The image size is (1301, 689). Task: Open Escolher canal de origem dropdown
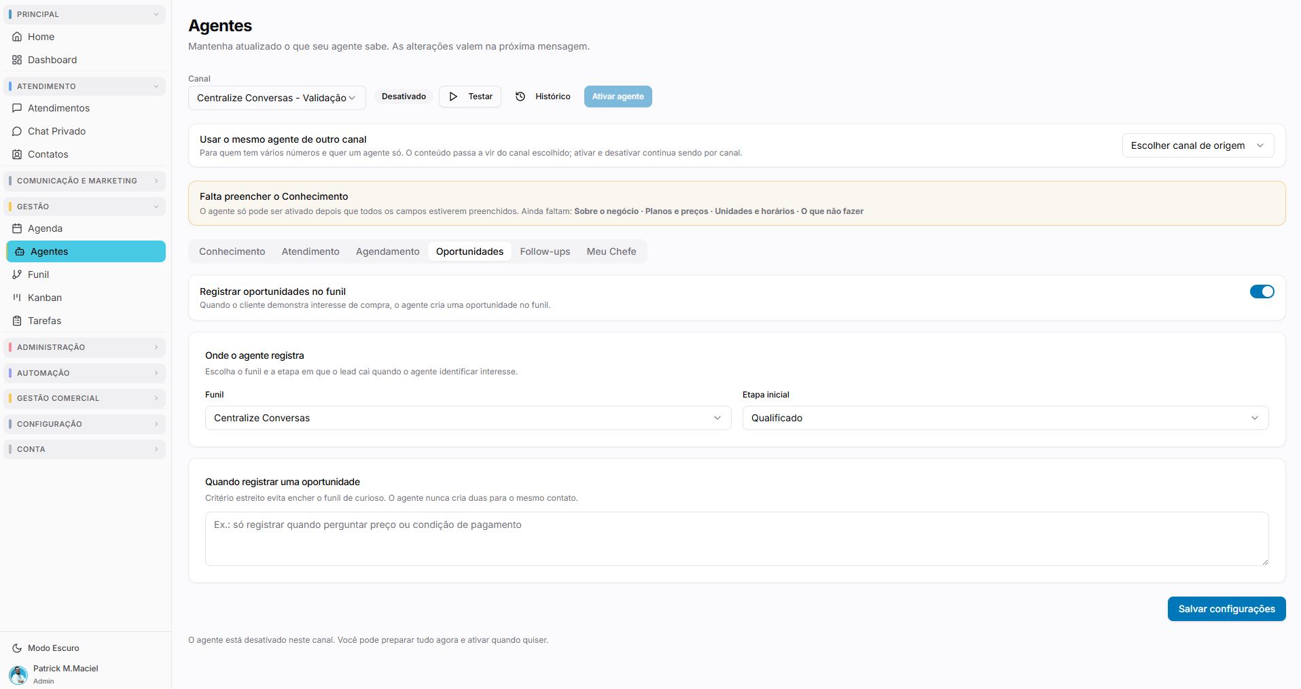point(1198,145)
